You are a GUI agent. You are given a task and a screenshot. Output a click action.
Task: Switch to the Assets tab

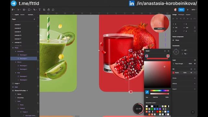(x=22, y=15)
